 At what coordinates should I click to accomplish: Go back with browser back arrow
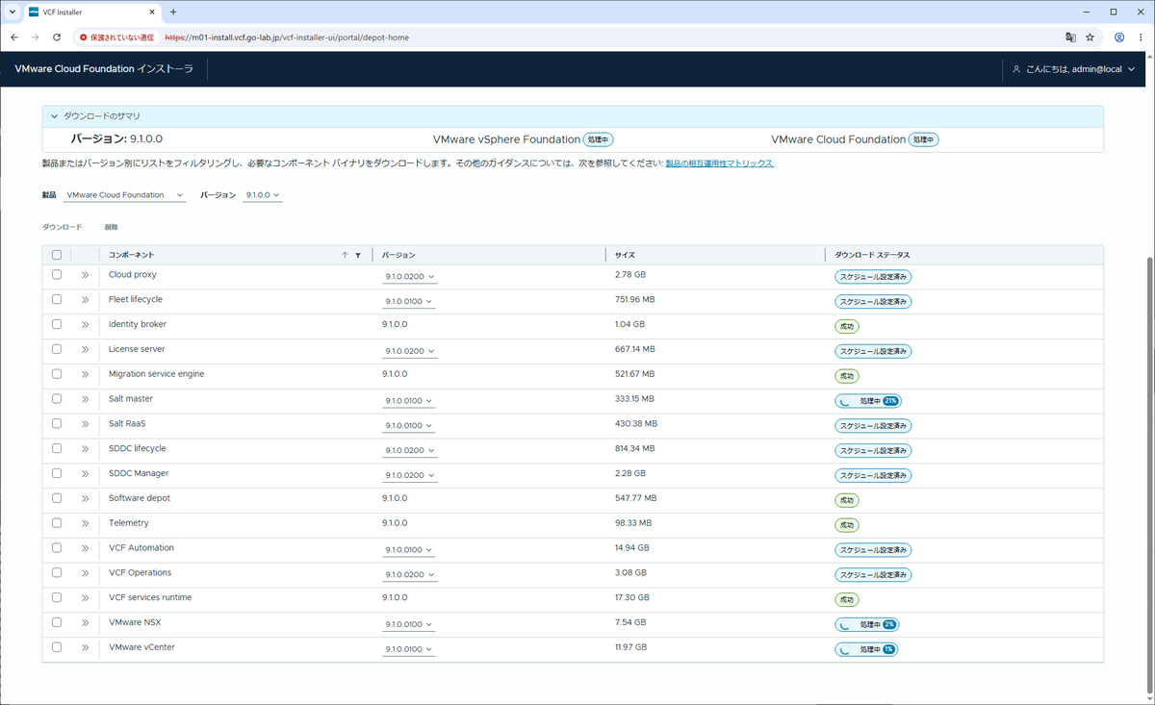pyautogui.click(x=13, y=38)
